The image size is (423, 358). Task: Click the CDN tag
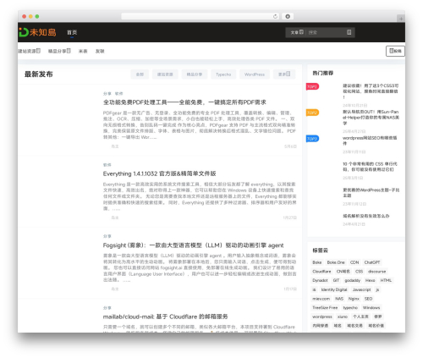tap(354, 262)
